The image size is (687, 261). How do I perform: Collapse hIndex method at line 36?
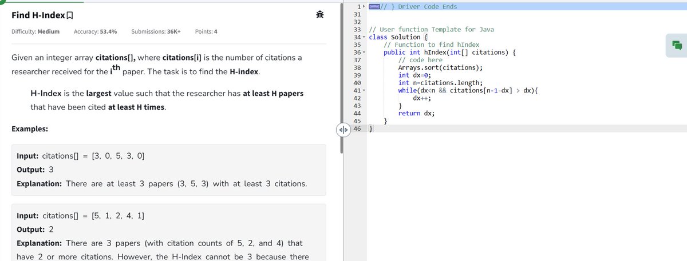click(365, 53)
